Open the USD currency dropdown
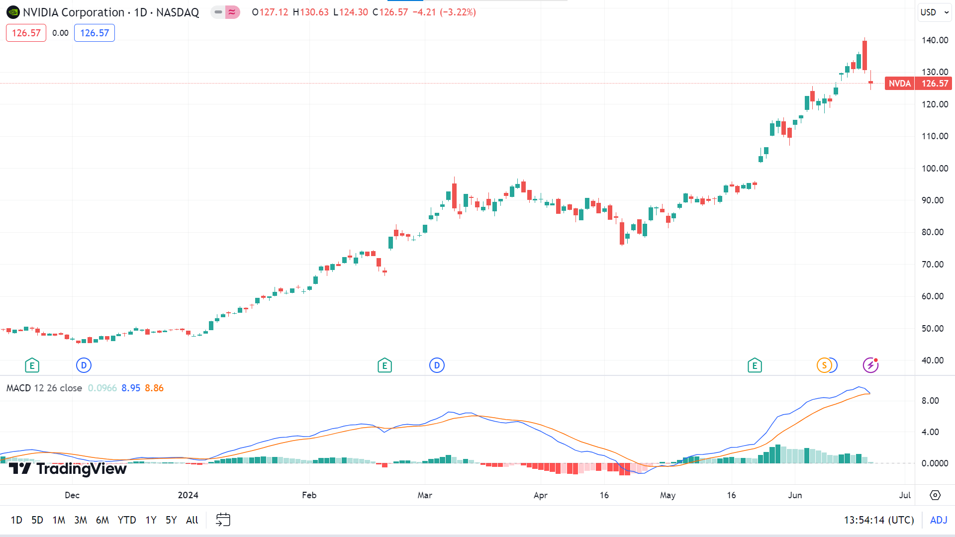 935,12
